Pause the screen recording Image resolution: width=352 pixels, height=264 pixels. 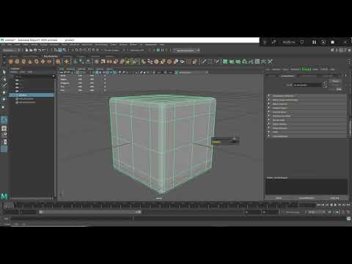pyautogui.click(x=314, y=43)
